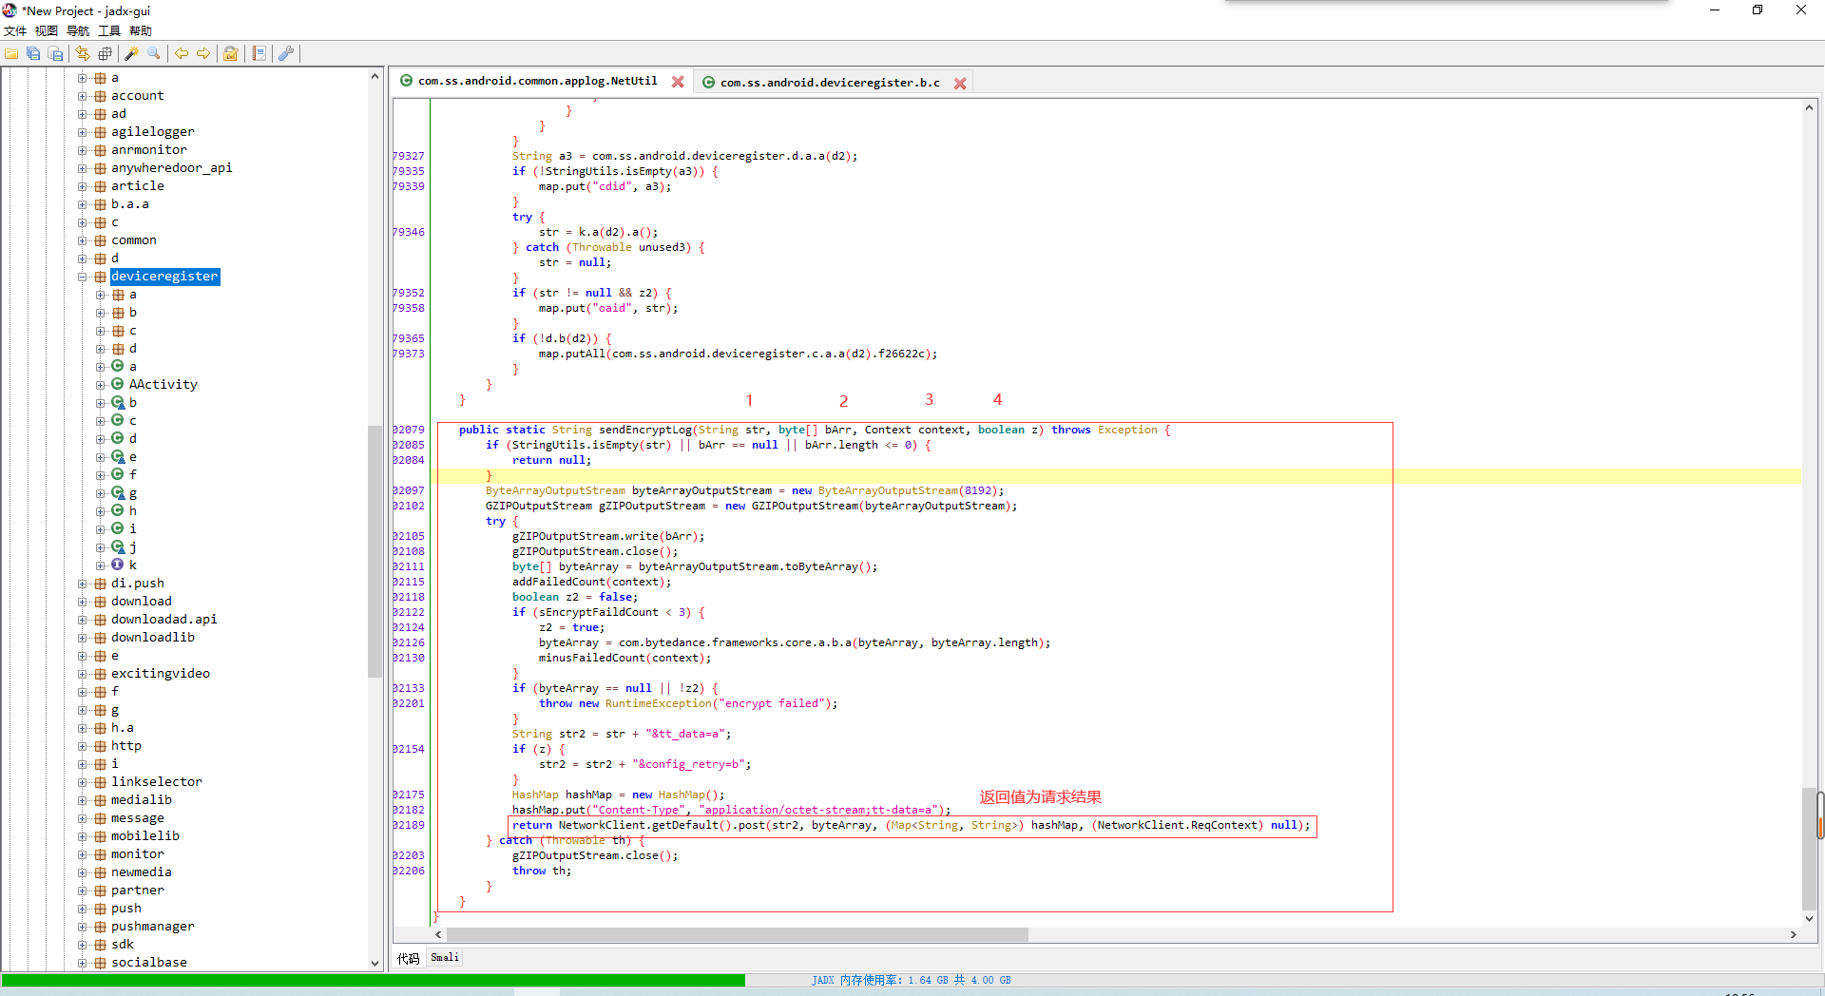Close the NetUtil tab
The width and height of the screenshot is (1825, 996).
[678, 82]
